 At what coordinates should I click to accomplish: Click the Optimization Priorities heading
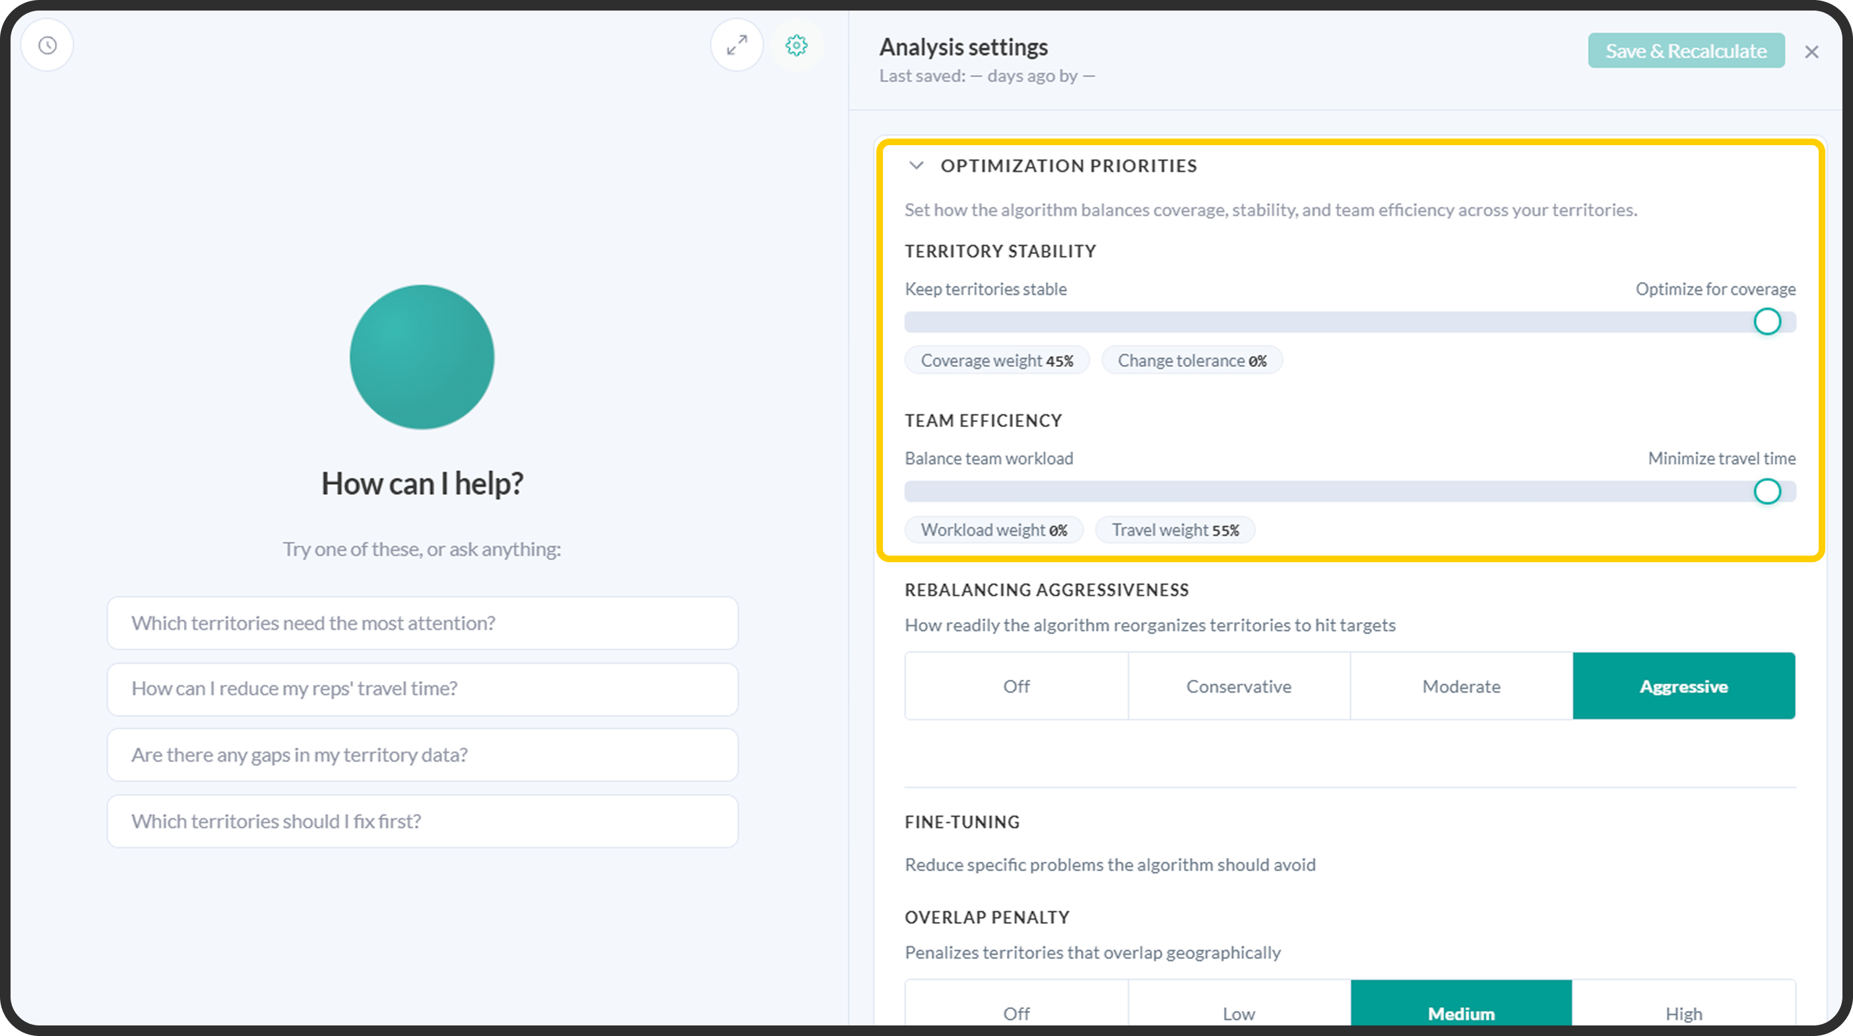click(x=1068, y=166)
